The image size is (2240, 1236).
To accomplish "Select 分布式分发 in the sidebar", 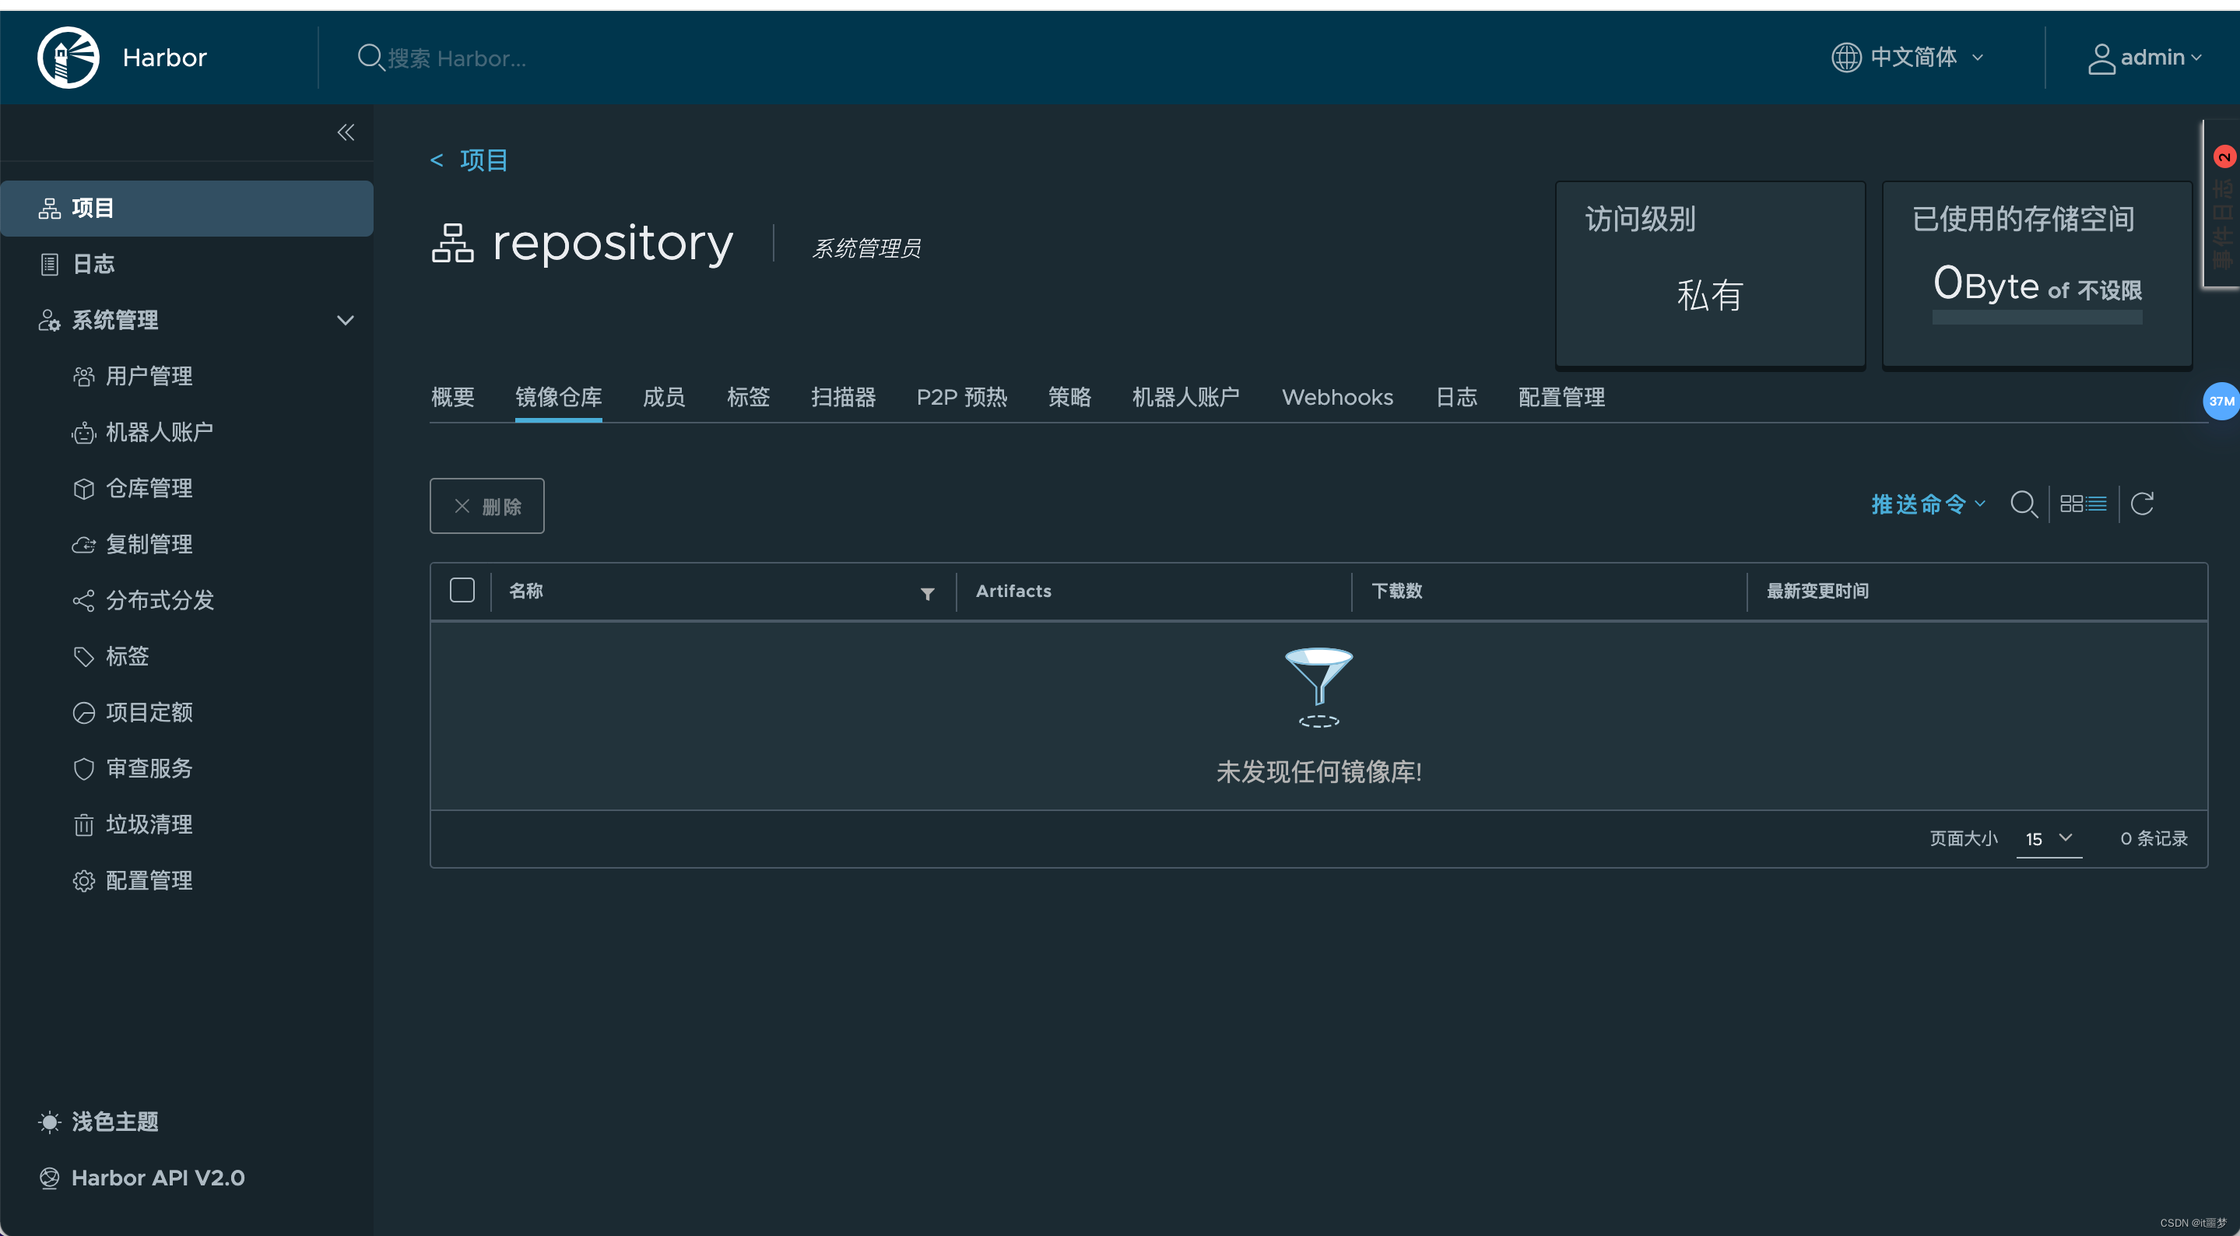I will [159, 600].
